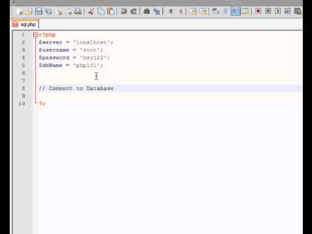The image size is (312, 234).
Task: Open a file using the folder icon
Action: [x=29, y=12]
